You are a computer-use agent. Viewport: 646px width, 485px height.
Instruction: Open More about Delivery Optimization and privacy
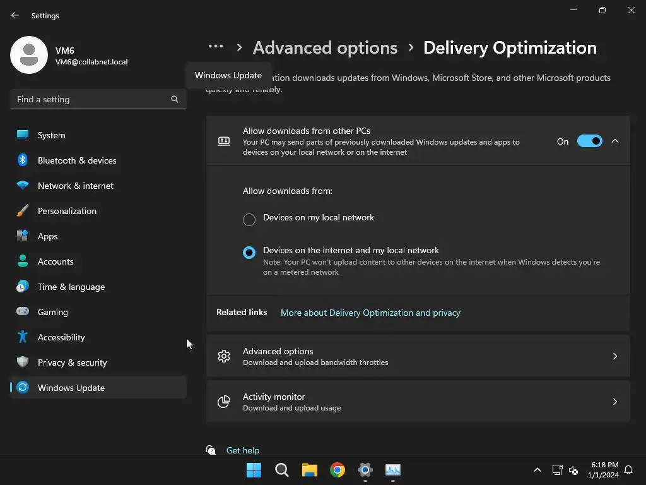coord(370,313)
